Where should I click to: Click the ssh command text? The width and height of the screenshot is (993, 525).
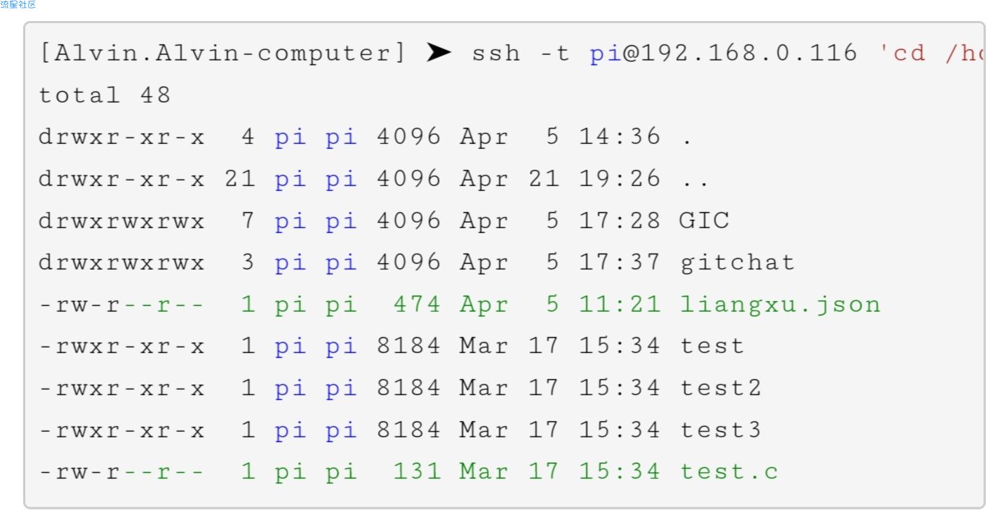tap(496, 53)
